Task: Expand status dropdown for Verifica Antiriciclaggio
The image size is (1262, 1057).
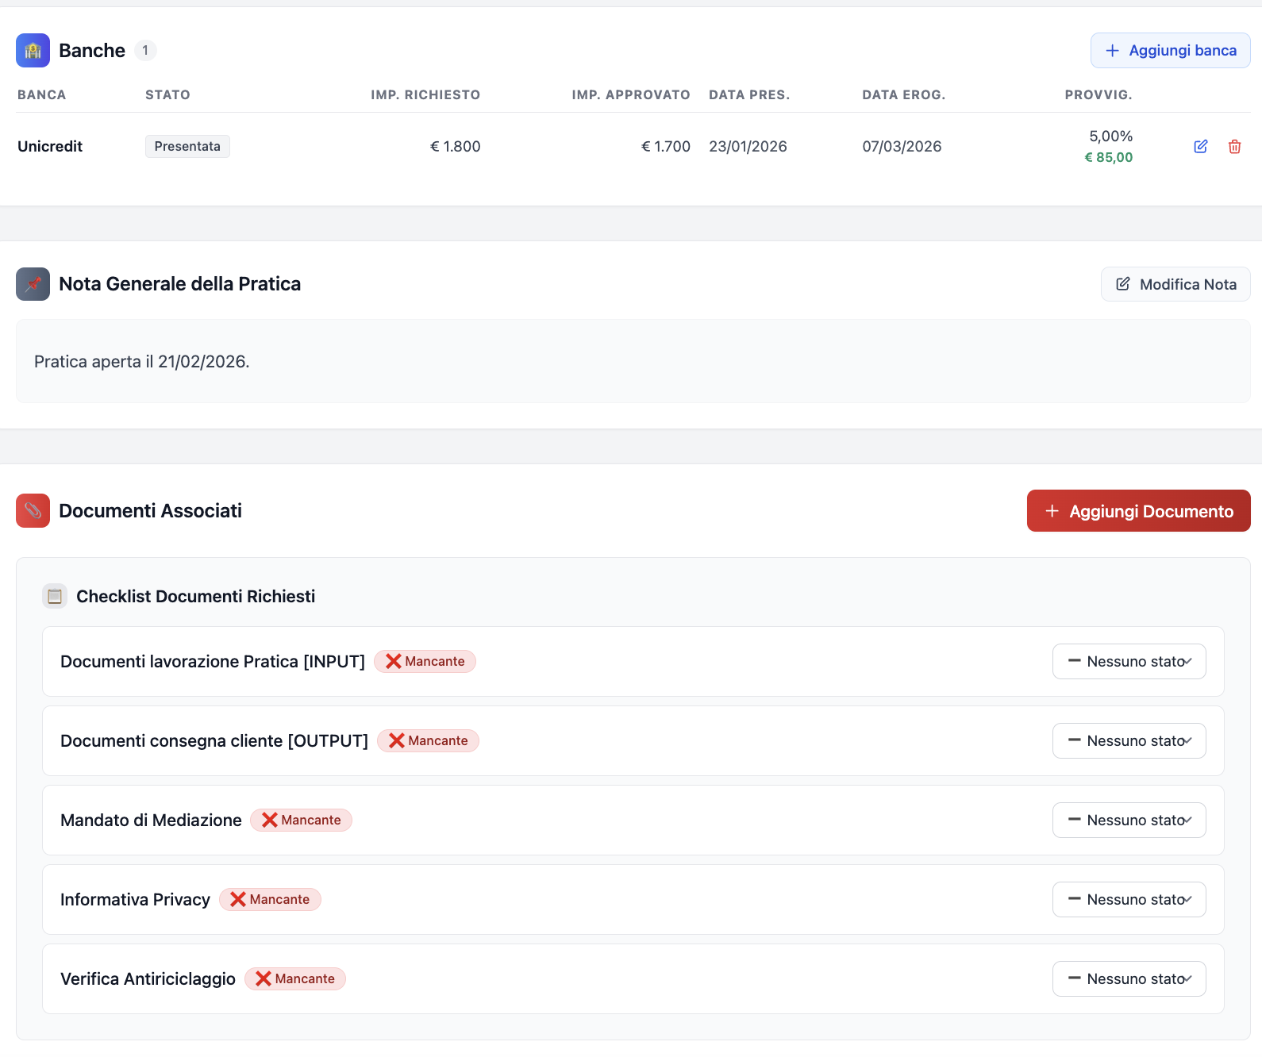Action: click(x=1129, y=979)
